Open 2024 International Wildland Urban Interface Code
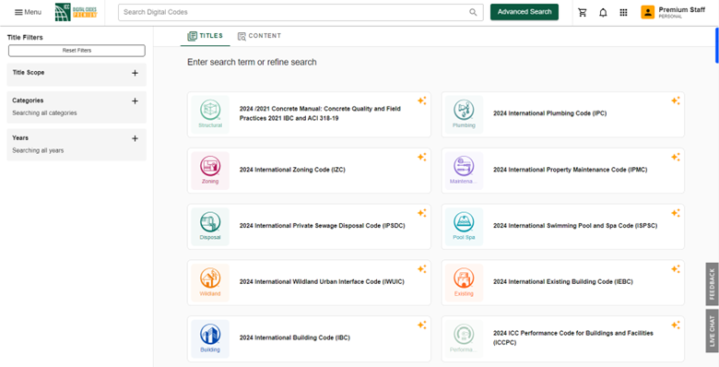 coord(322,281)
